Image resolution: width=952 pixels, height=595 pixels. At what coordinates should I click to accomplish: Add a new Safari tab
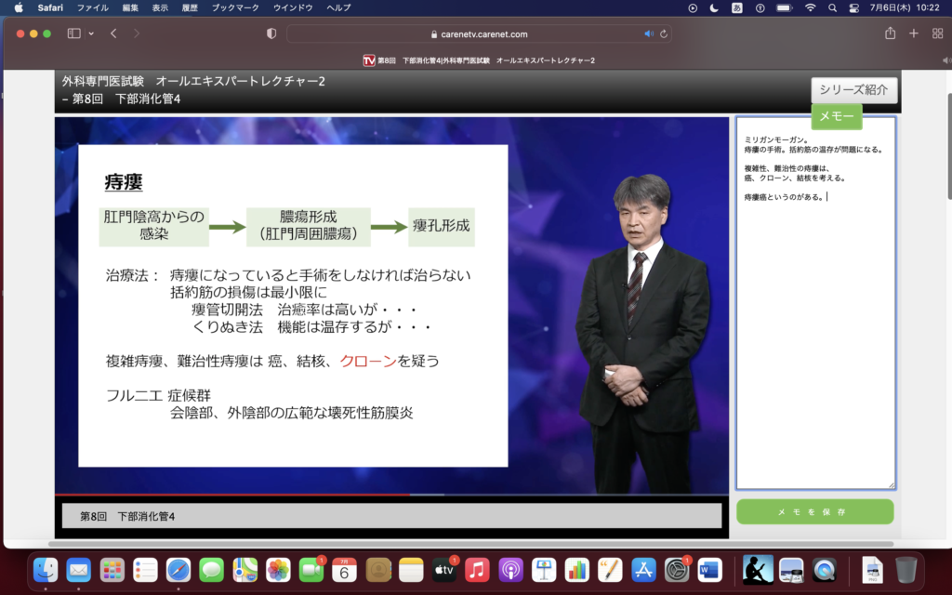click(x=913, y=33)
